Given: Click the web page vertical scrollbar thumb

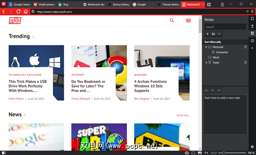Looking at the screenshot, I should (x=200, y=26).
